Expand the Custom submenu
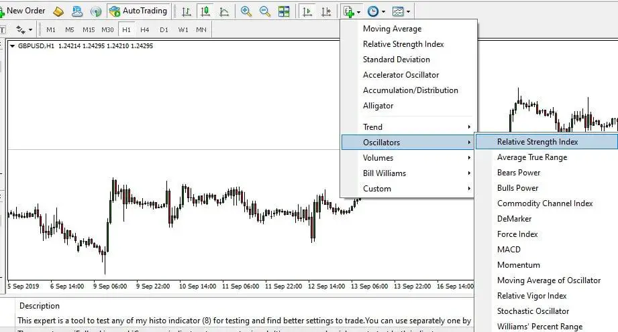Viewport: 618px width, 332px height. pos(409,188)
